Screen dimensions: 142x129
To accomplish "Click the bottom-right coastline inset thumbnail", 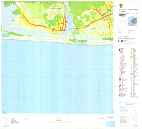I will (x=110, y=122).
